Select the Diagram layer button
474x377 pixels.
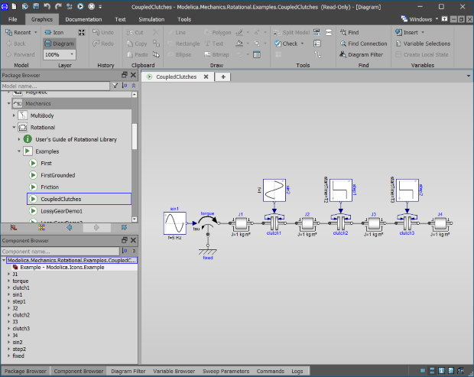coord(58,44)
